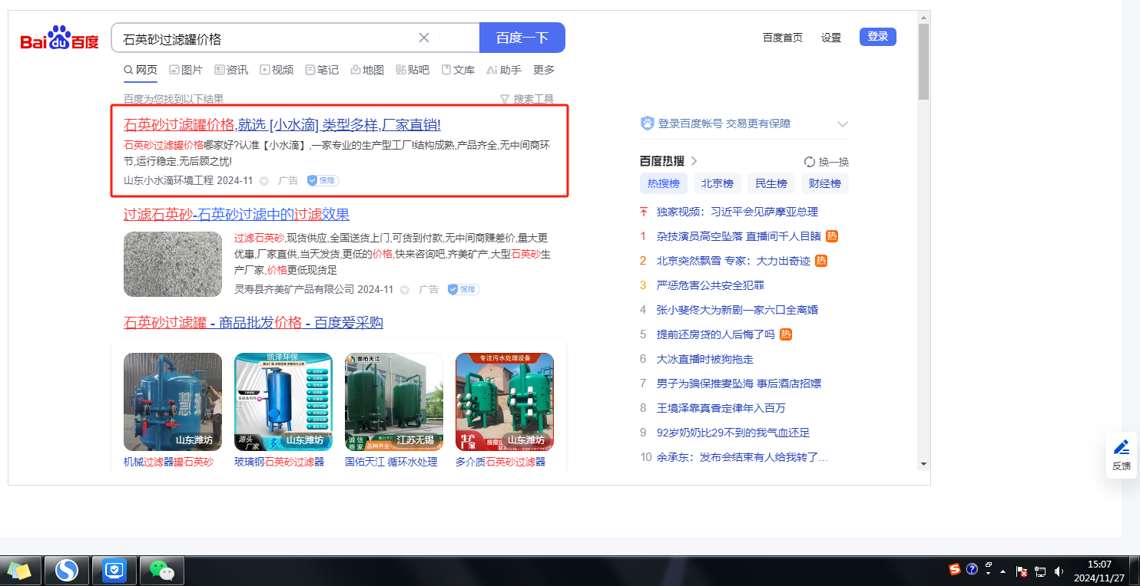1140x586 pixels.
Task: Click the volume speaker tray icon
Action: (1059, 571)
